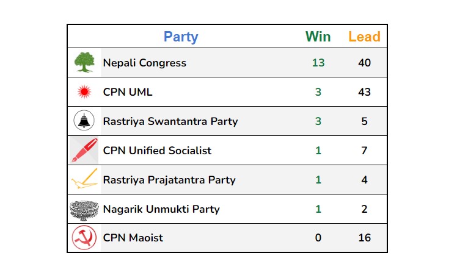Click Nepali Congress win count 13
Viewport: 457px width, 278px height.
[318, 63]
